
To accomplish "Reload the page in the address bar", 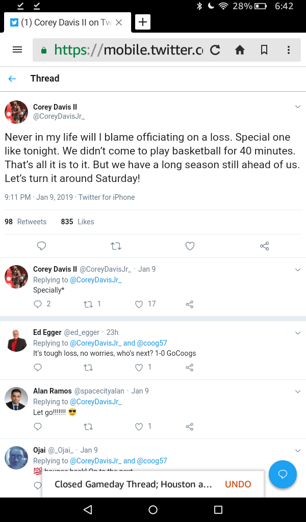I will [215, 50].
